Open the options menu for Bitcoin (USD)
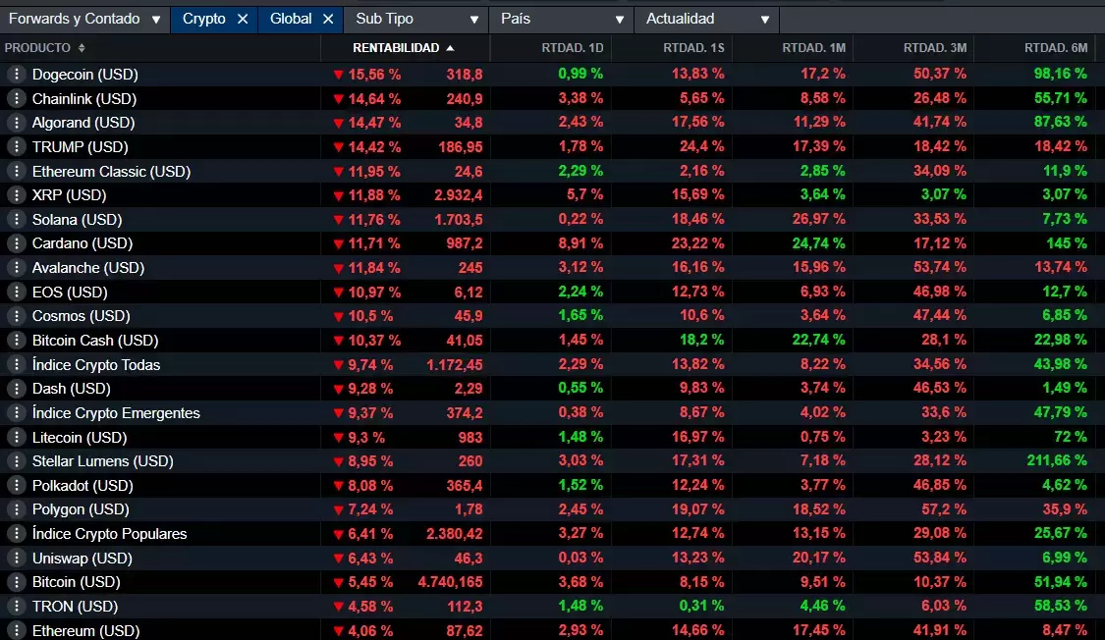Screen dimensions: 1105x640 coord(16,582)
